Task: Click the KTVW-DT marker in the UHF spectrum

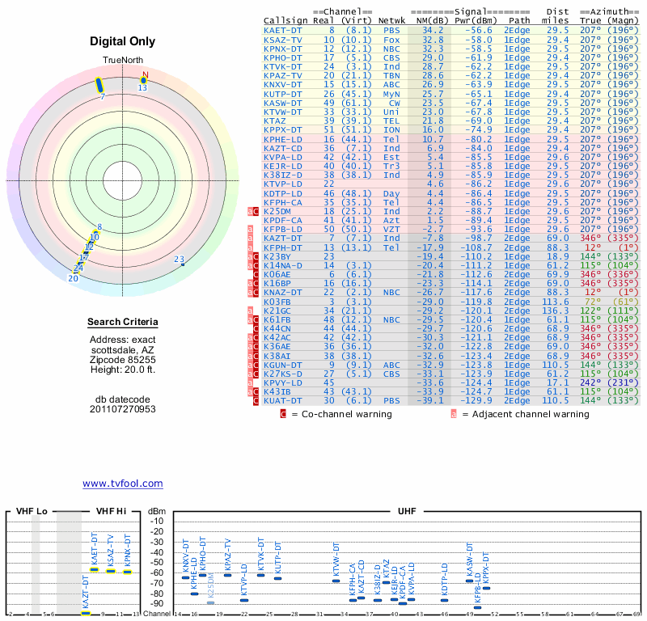Action: [x=336, y=581]
